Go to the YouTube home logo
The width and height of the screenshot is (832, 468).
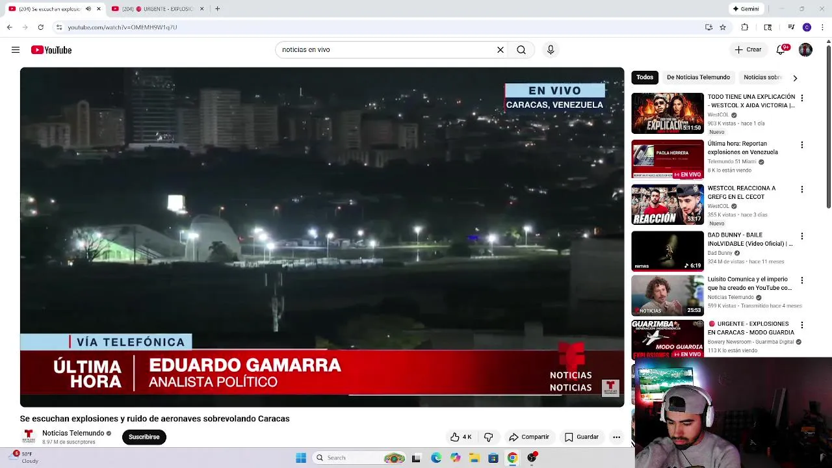coord(51,50)
